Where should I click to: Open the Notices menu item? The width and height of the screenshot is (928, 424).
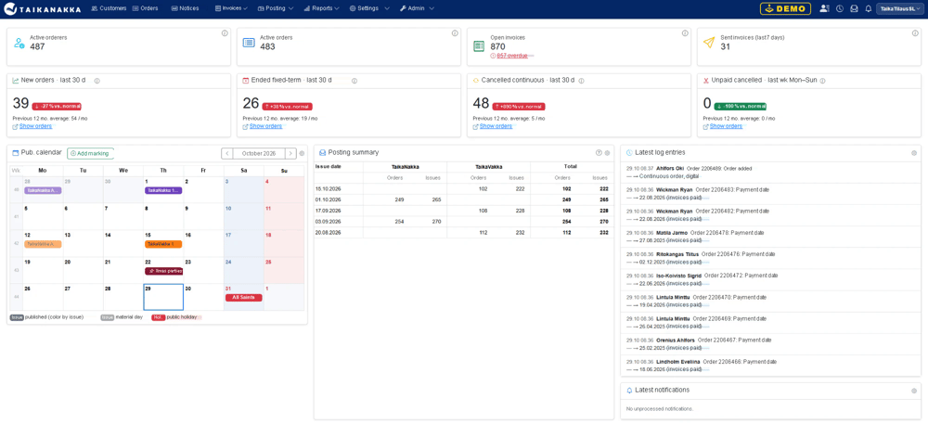185,9
